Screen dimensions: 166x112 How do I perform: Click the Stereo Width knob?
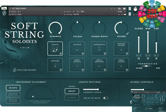click(99, 28)
